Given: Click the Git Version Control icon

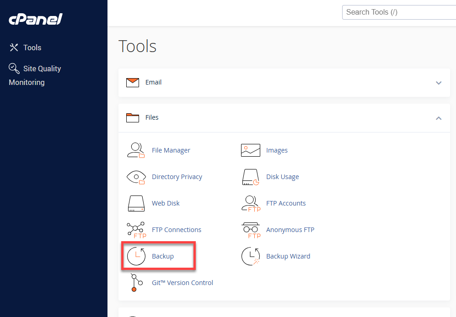Looking at the screenshot, I should (x=134, y=283).
